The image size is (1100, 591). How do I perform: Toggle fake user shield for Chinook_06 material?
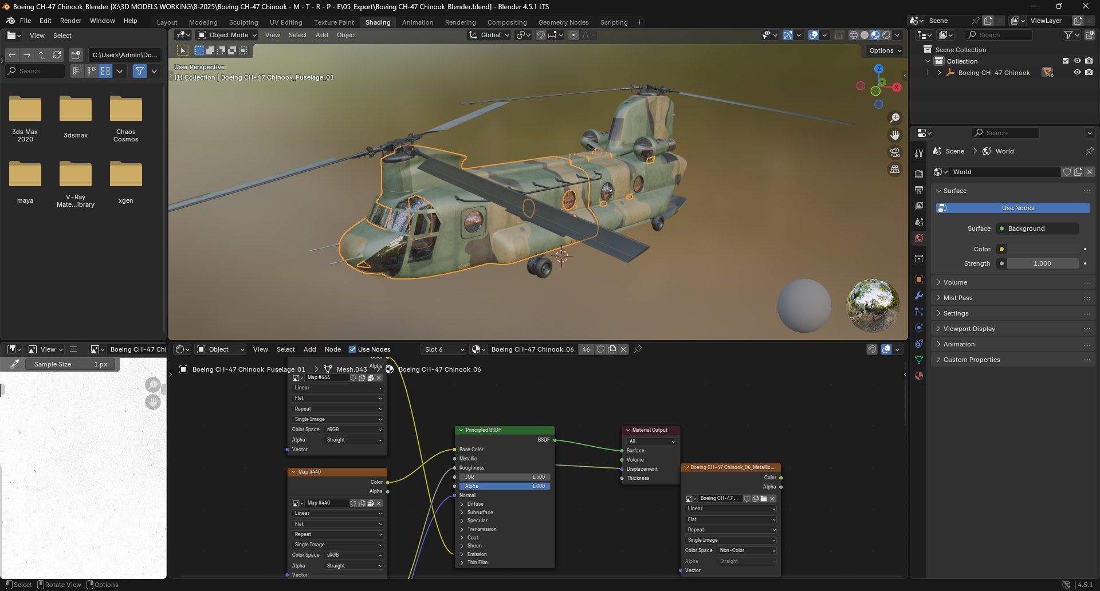600,349
